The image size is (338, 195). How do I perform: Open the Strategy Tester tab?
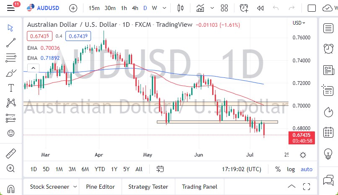click(x=148, y=187)
